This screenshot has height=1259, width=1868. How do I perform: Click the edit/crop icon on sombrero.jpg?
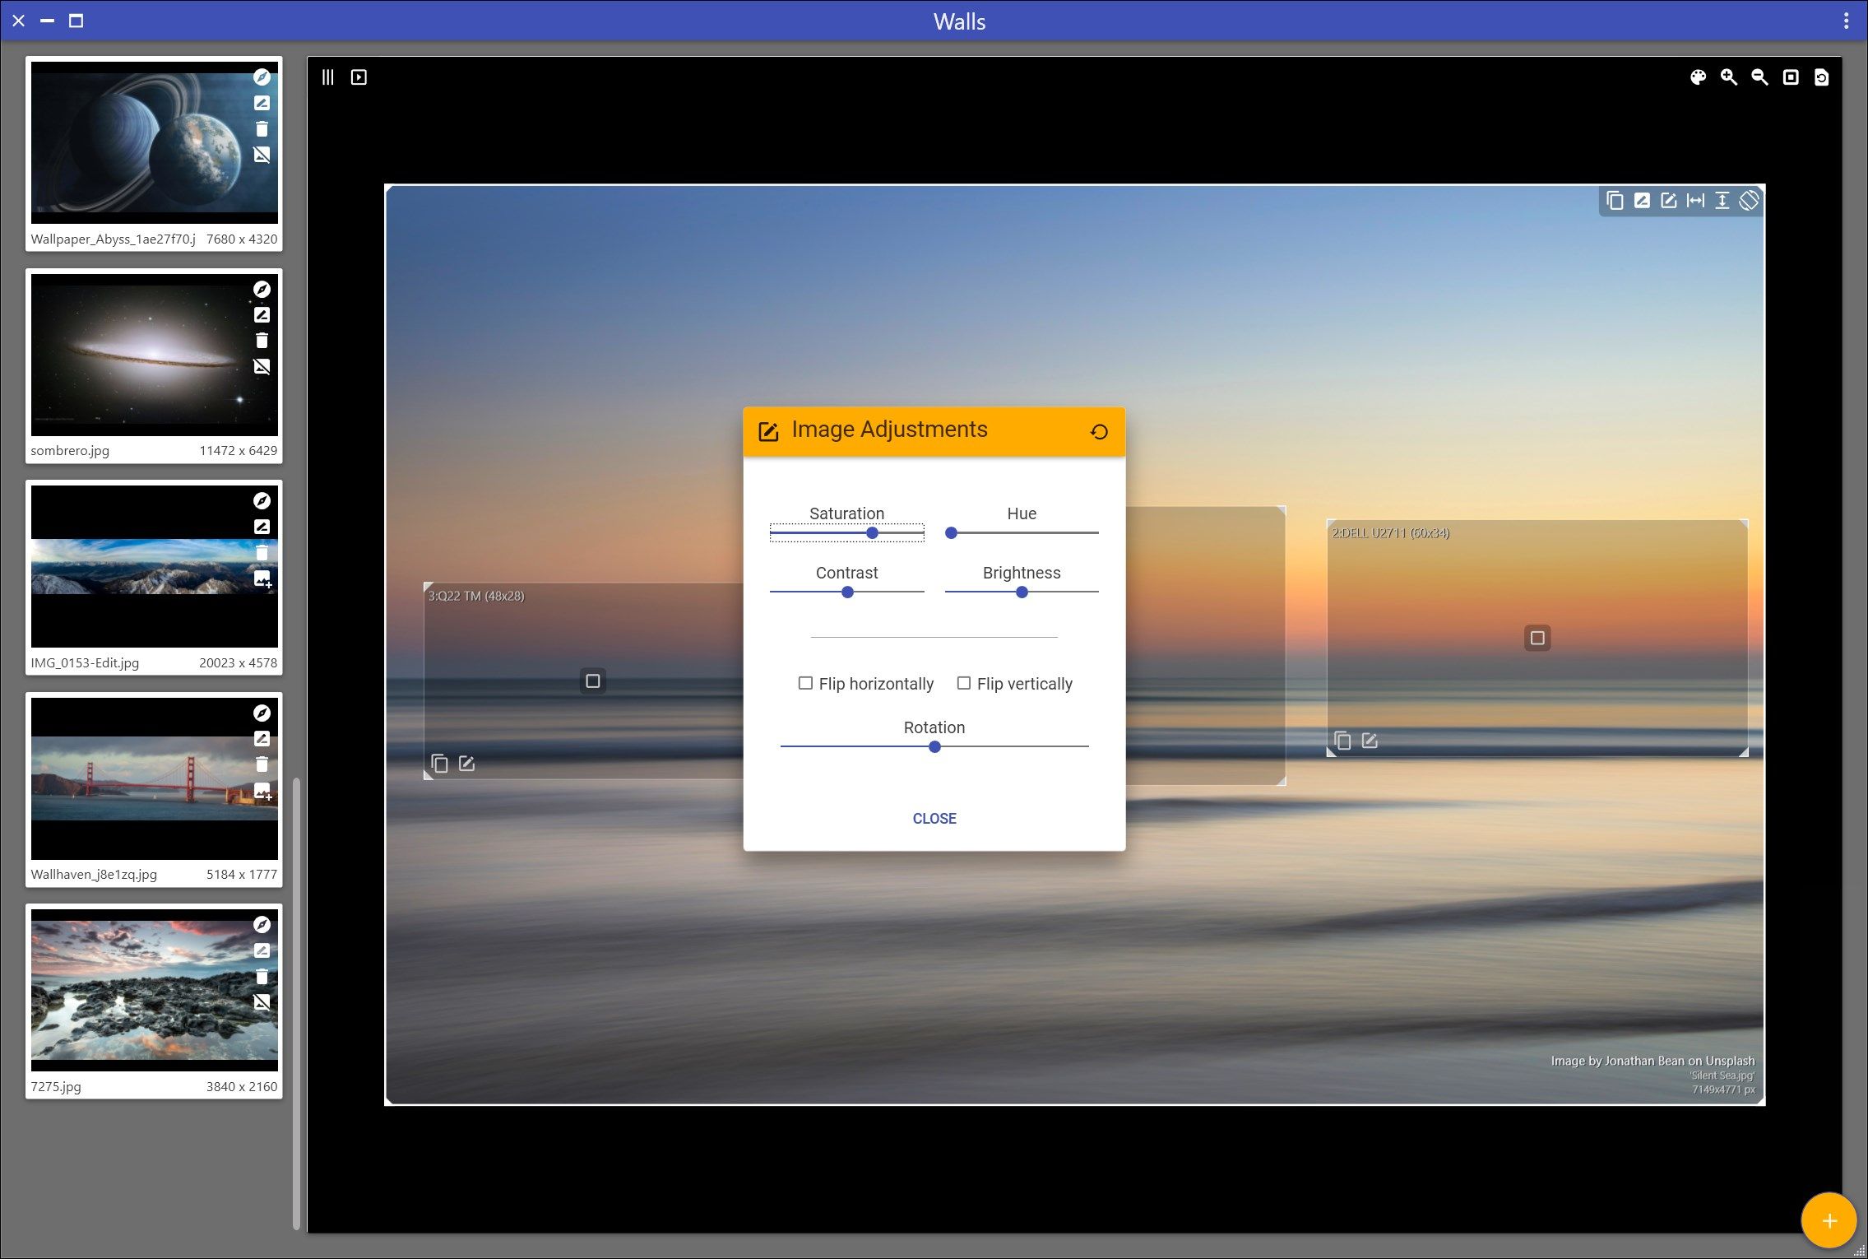pos(262,314)
